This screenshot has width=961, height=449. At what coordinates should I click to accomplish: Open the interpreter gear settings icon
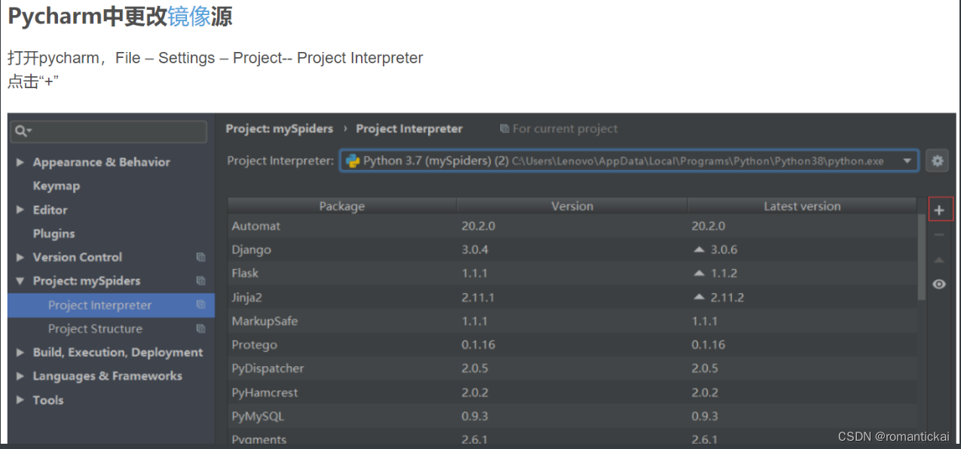click(x=937, y=160)
